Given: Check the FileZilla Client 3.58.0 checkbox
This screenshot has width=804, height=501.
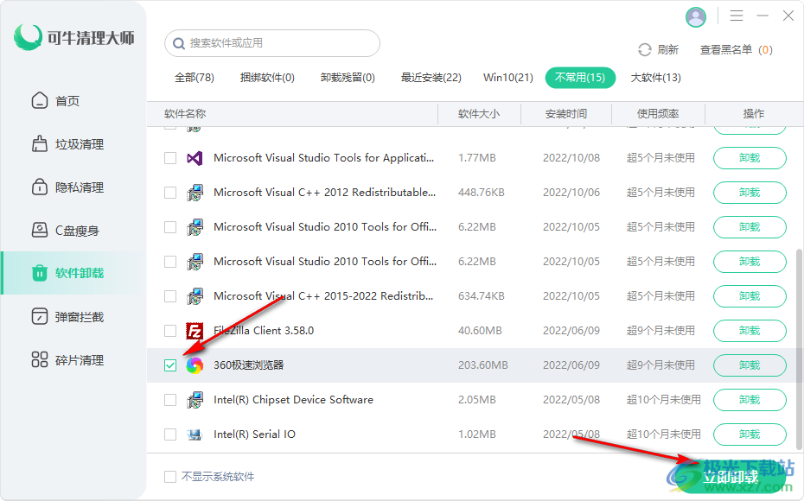Looking at the screenshot, I should [170, 331].
